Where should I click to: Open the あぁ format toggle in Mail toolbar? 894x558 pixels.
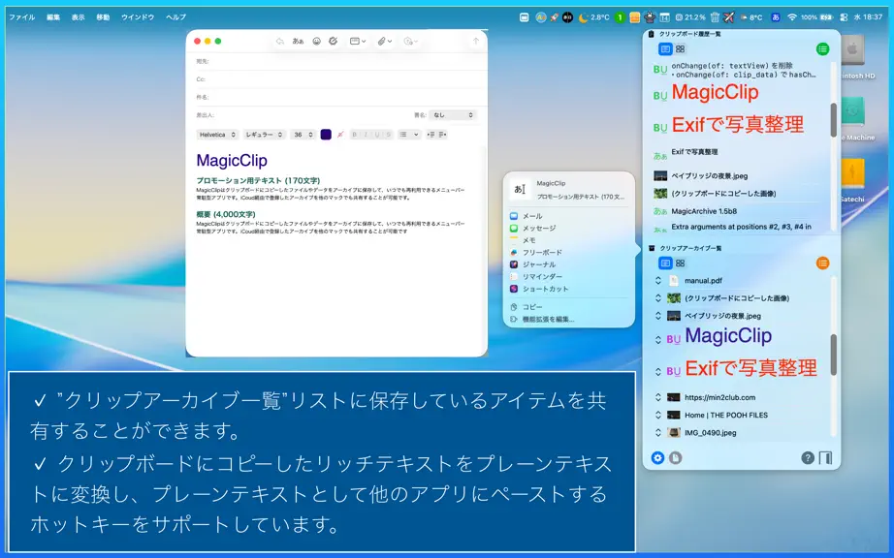tap(298, 41)
